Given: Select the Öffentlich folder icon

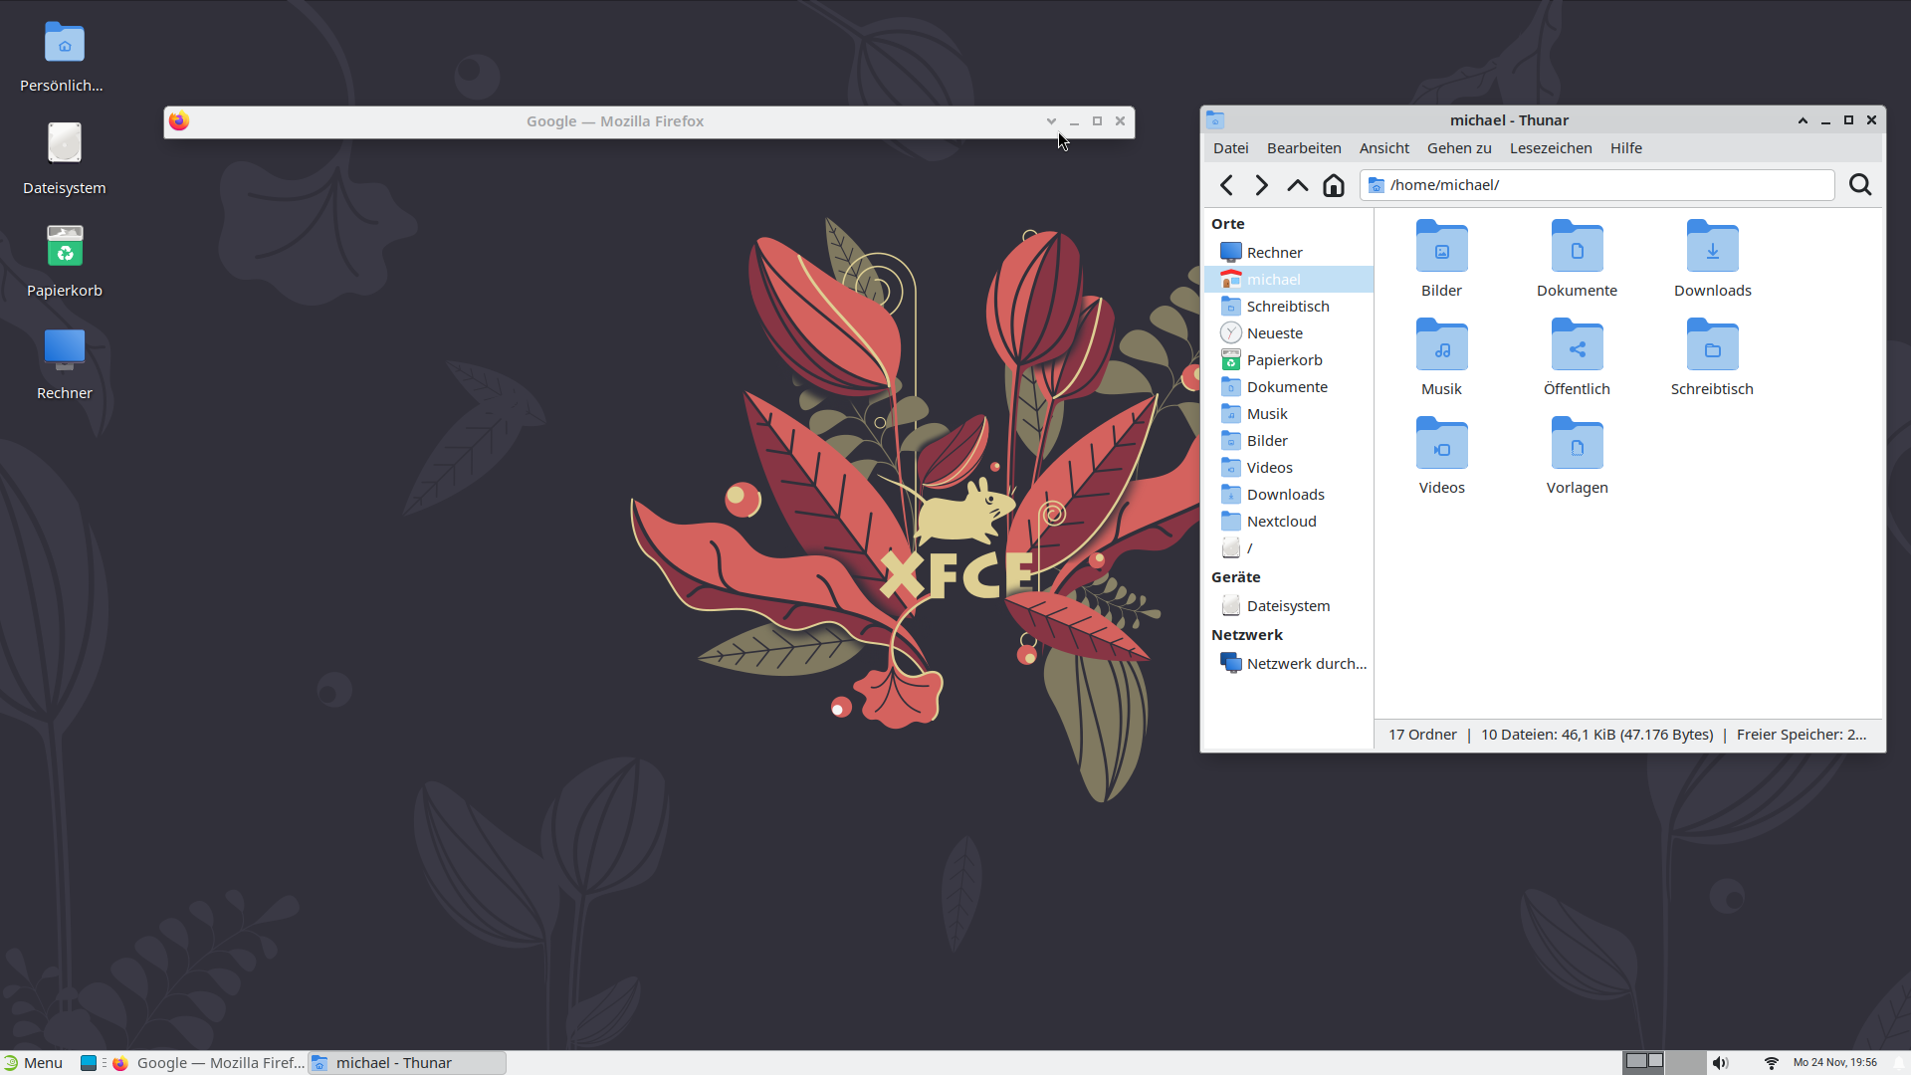Looking at the screenshot, I should point(1577,345).
